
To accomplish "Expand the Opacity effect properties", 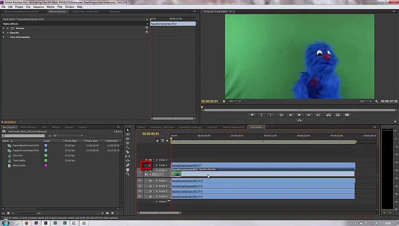I will point(4,33).
